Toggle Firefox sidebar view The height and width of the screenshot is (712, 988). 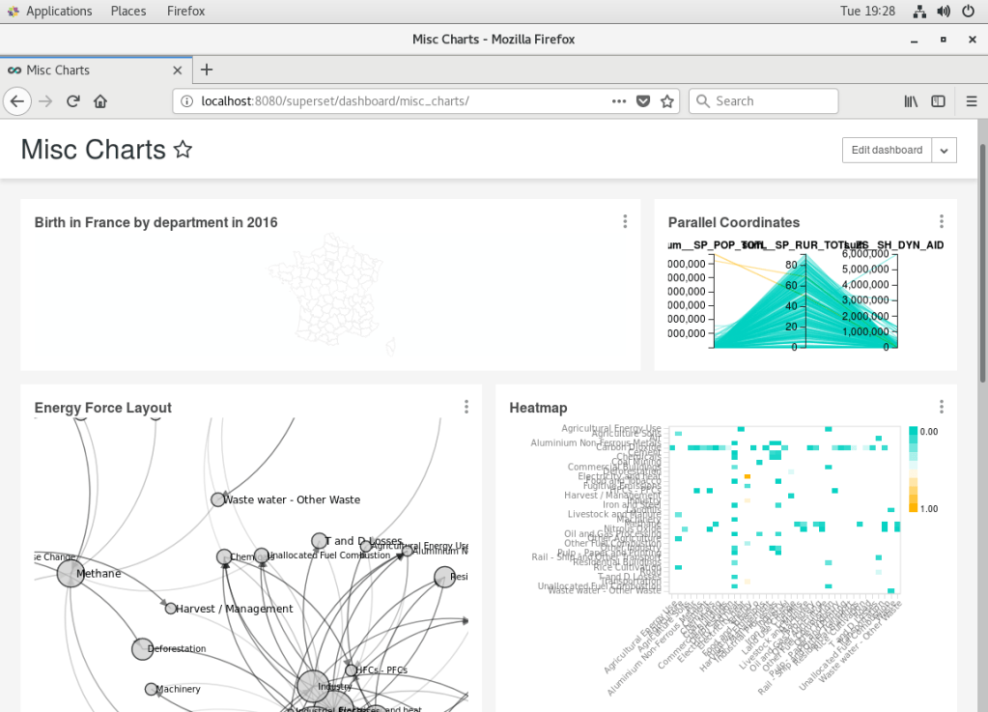(938, 101)
